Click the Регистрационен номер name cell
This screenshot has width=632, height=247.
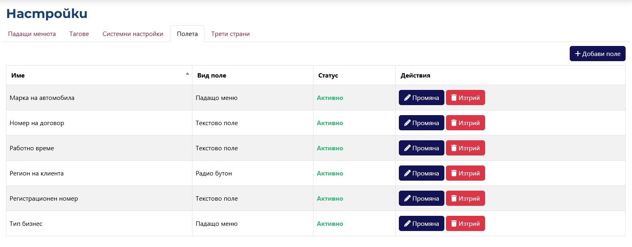99,198
